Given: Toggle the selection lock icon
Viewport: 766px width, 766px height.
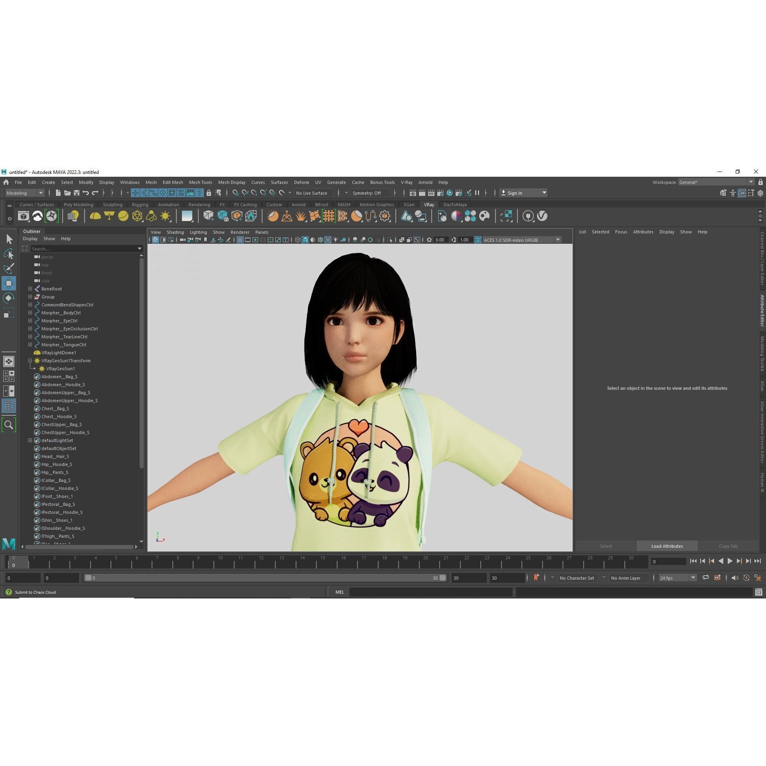Looking at the screenshot, I should [x=209, y=193].
